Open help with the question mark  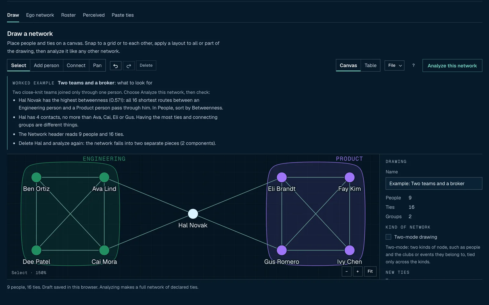pos(414,65)
